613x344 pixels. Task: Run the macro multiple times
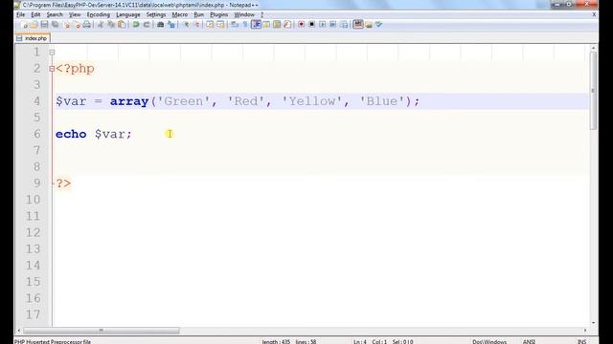click(x=332, y=25)
